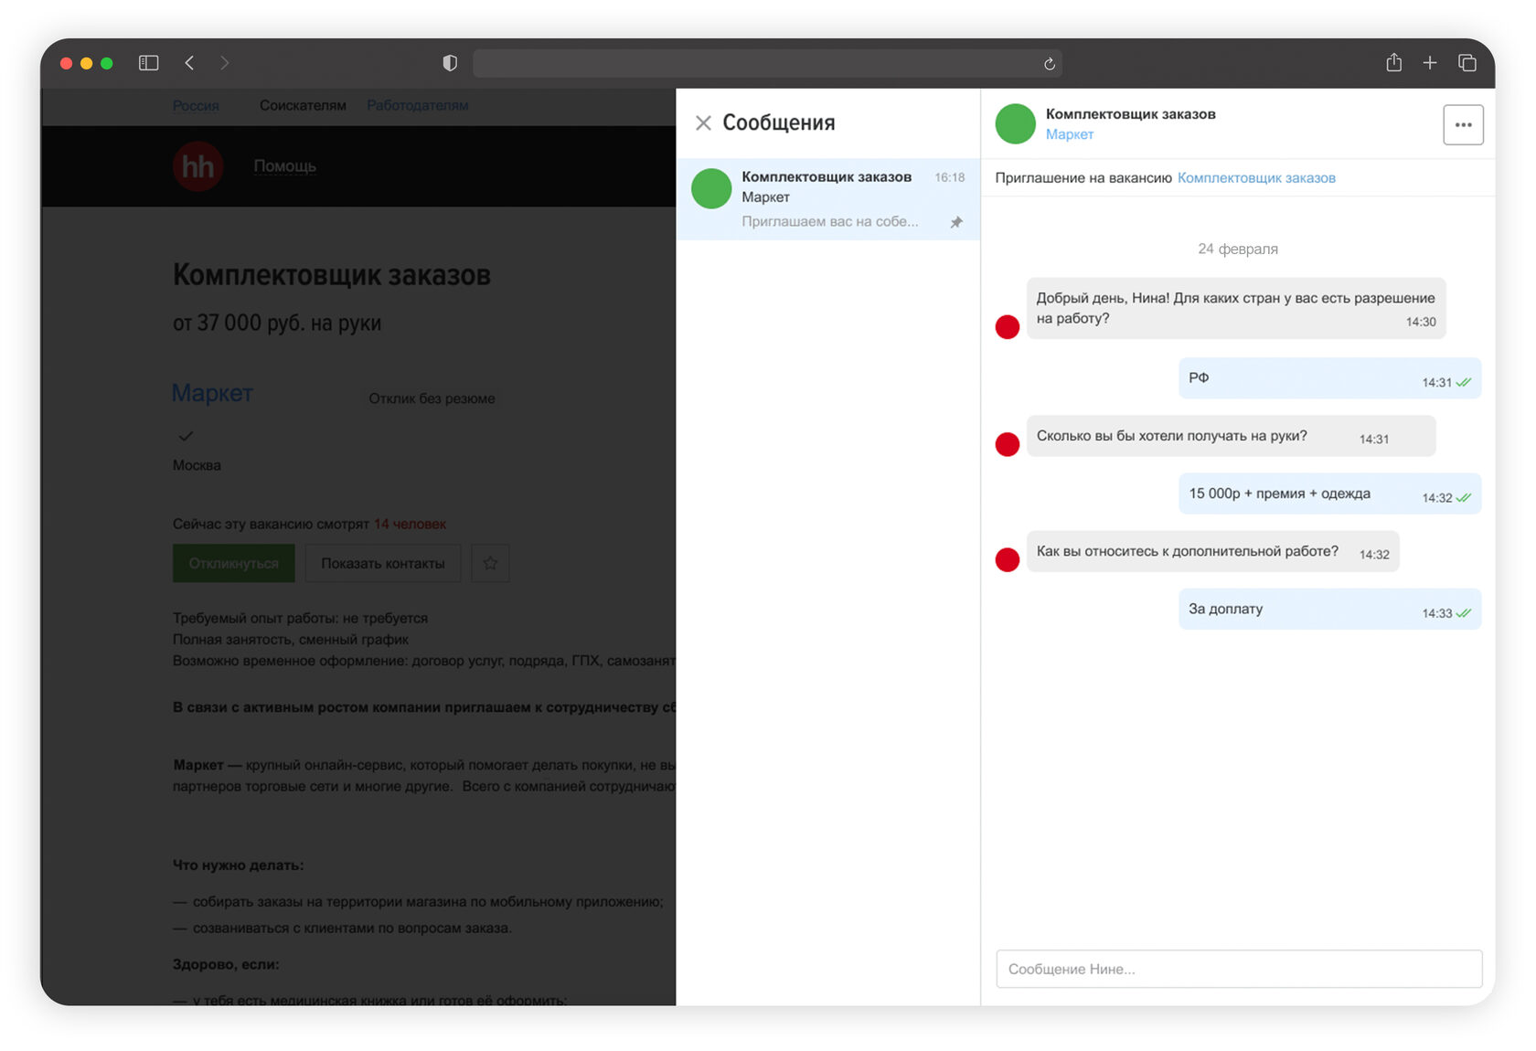Click the red avatar beside 'Сколько вы бы' message
Screen dimensions: 1536x1051
tap(1008, 444)
